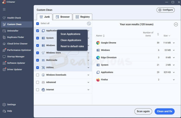Toggle the Multimedia checkbox

(x=37, y=60)
